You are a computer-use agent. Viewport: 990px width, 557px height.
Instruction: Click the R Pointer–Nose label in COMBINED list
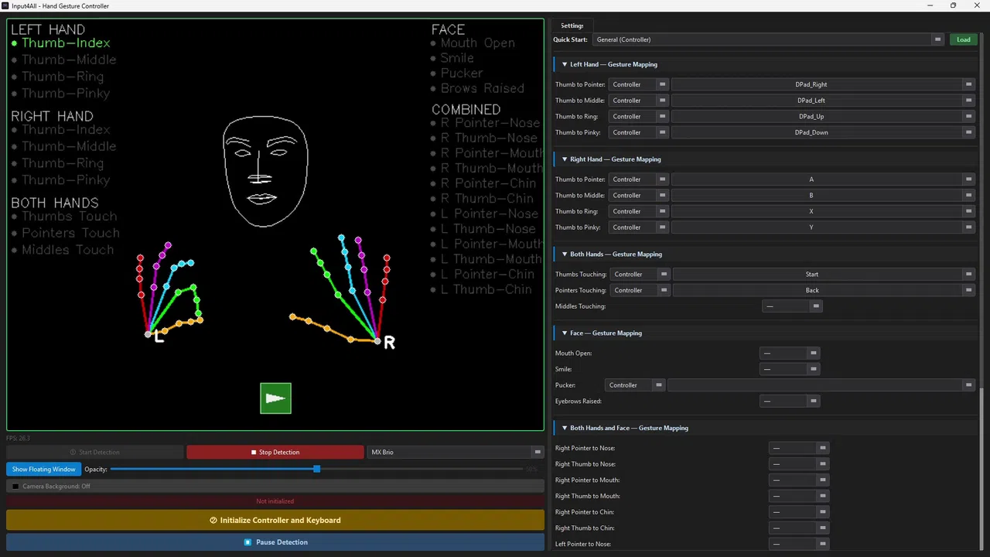coord(490,123)
